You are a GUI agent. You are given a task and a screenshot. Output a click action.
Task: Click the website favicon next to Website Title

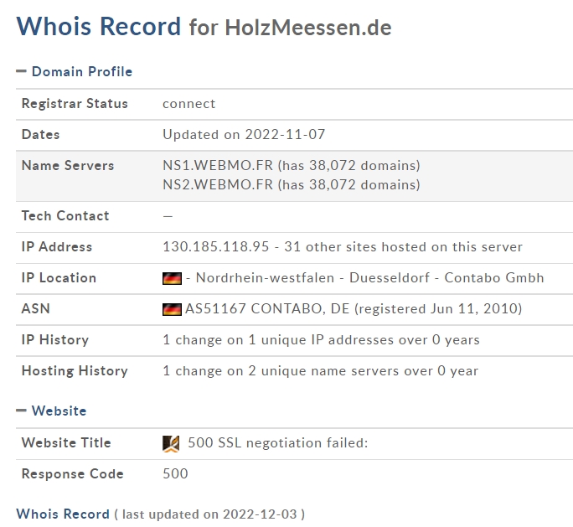[171, 444]
